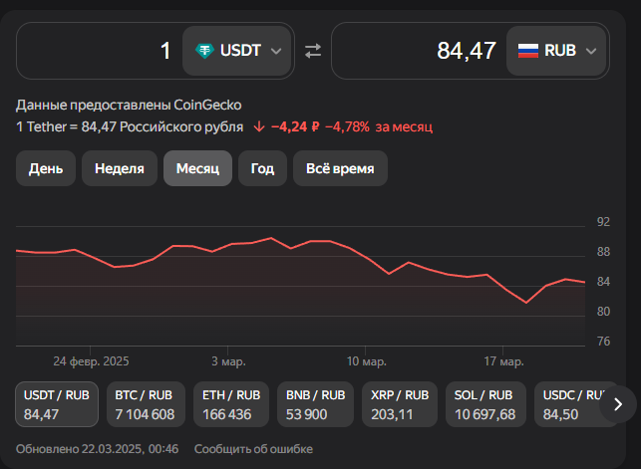Select the ETH / RUB pair card
641x469 pixels.
coord(231,404)
